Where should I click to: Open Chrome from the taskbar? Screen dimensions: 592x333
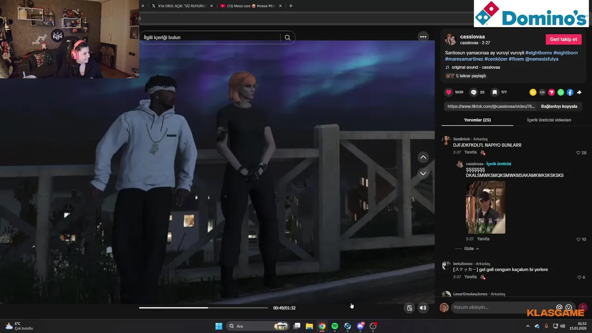[x=322, y=326]
